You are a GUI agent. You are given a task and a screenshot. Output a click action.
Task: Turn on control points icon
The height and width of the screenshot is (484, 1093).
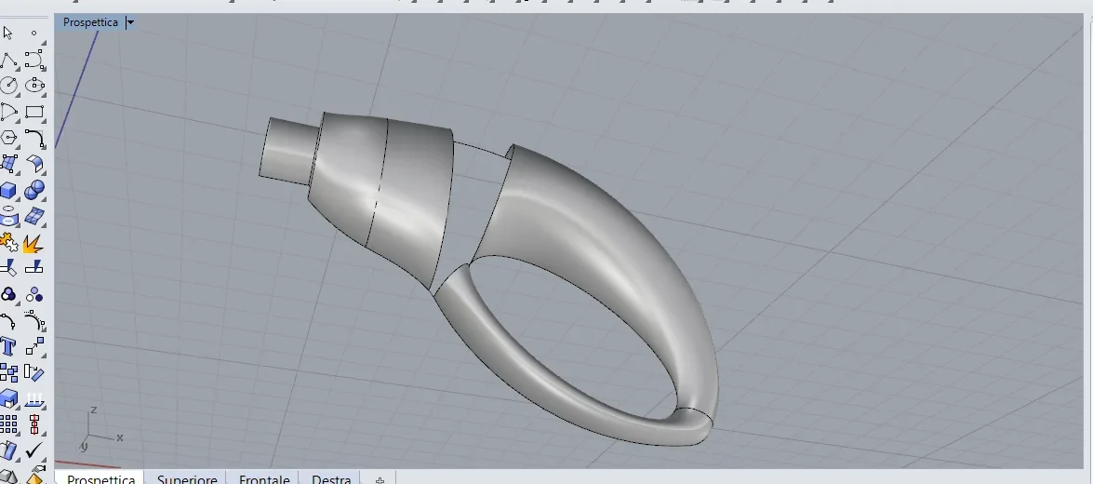pyautogui.click(x=34, y=321)
